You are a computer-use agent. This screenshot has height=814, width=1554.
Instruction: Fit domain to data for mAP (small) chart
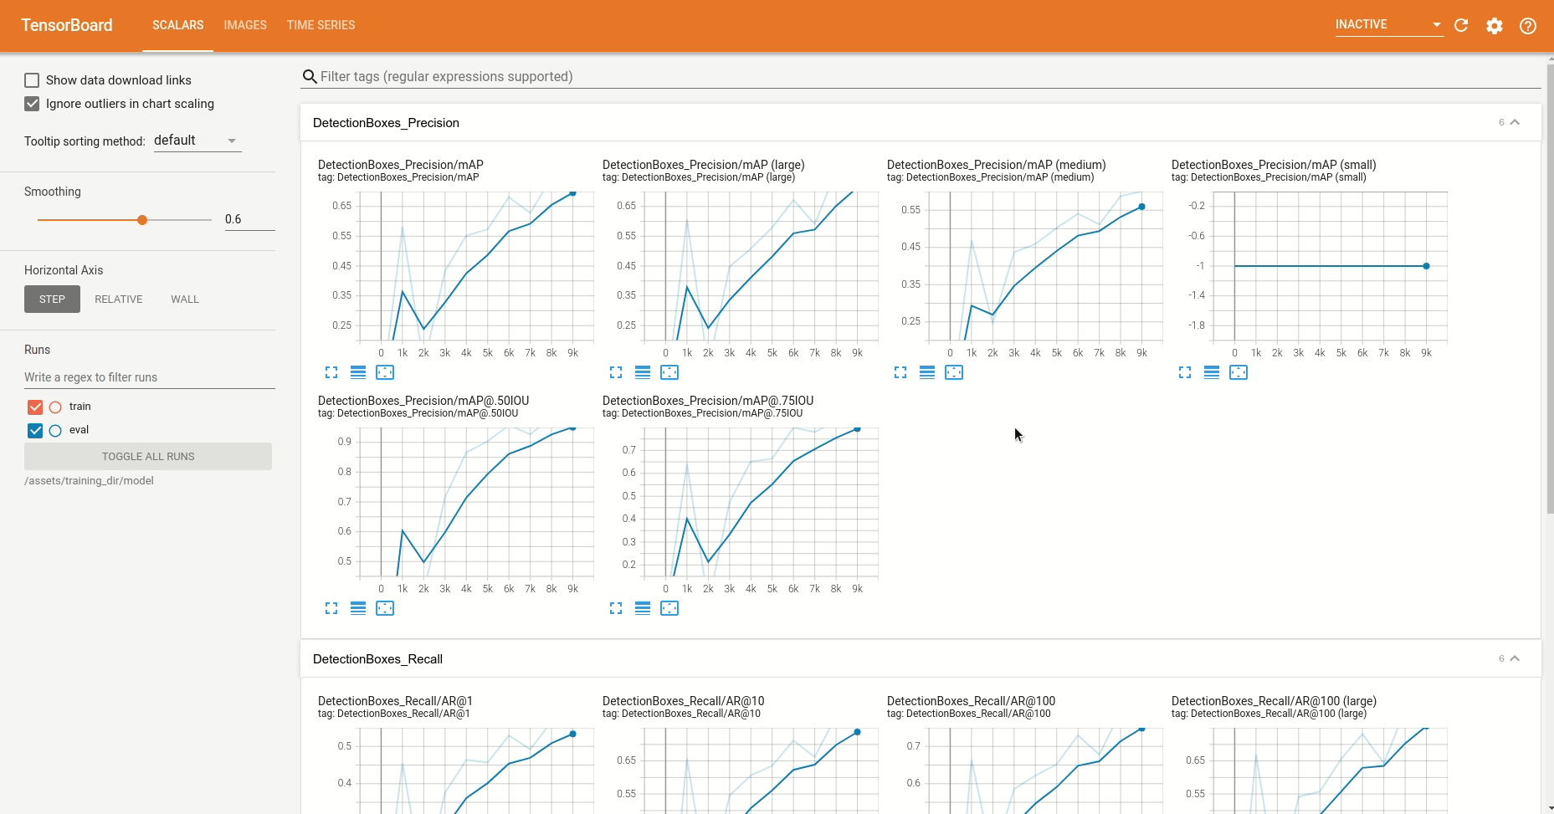pyautogui.click(x=1239, y=372)
